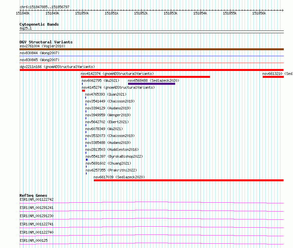293x248 pixels.
Task: Select the 6q25.1 band label
Action: pos(26,28)
